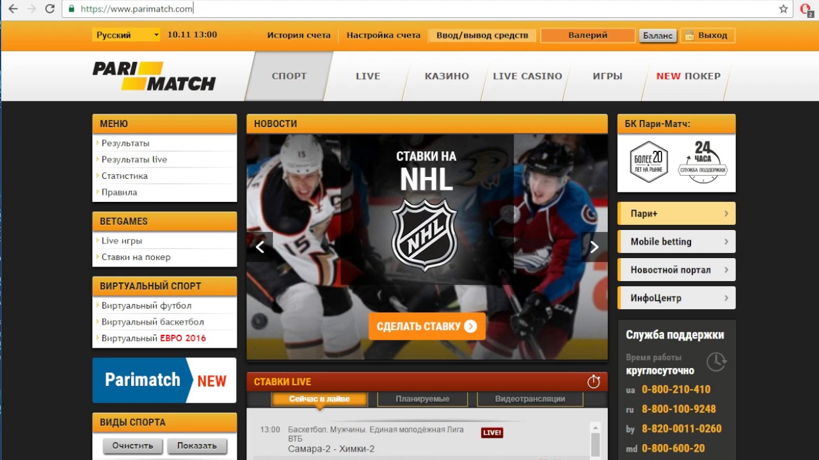Image resolution: width=819 pixels, height=460 pixels.
Task: Click the Parimatch NEW banner
Action: [164, 380]
